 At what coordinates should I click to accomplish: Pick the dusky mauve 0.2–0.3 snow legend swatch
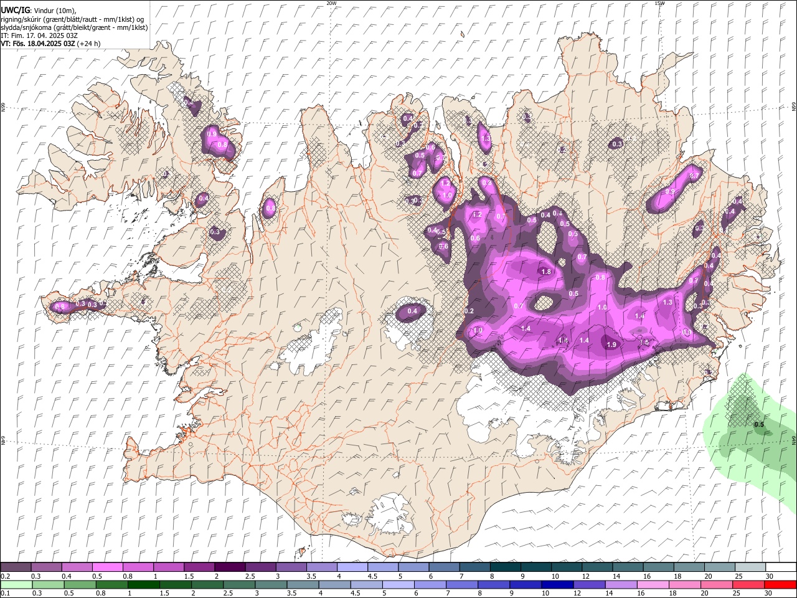(x=16, y=567)
